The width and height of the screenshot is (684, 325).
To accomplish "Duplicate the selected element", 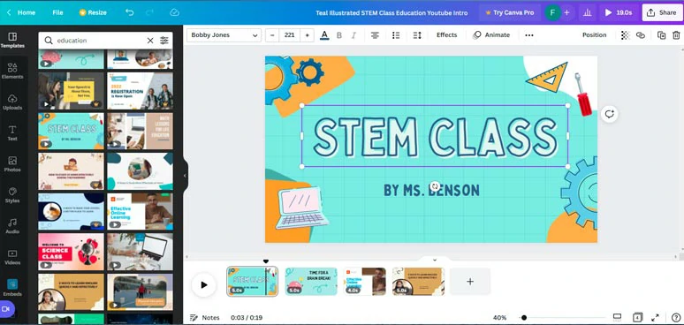I will click(x=661, y=35).
